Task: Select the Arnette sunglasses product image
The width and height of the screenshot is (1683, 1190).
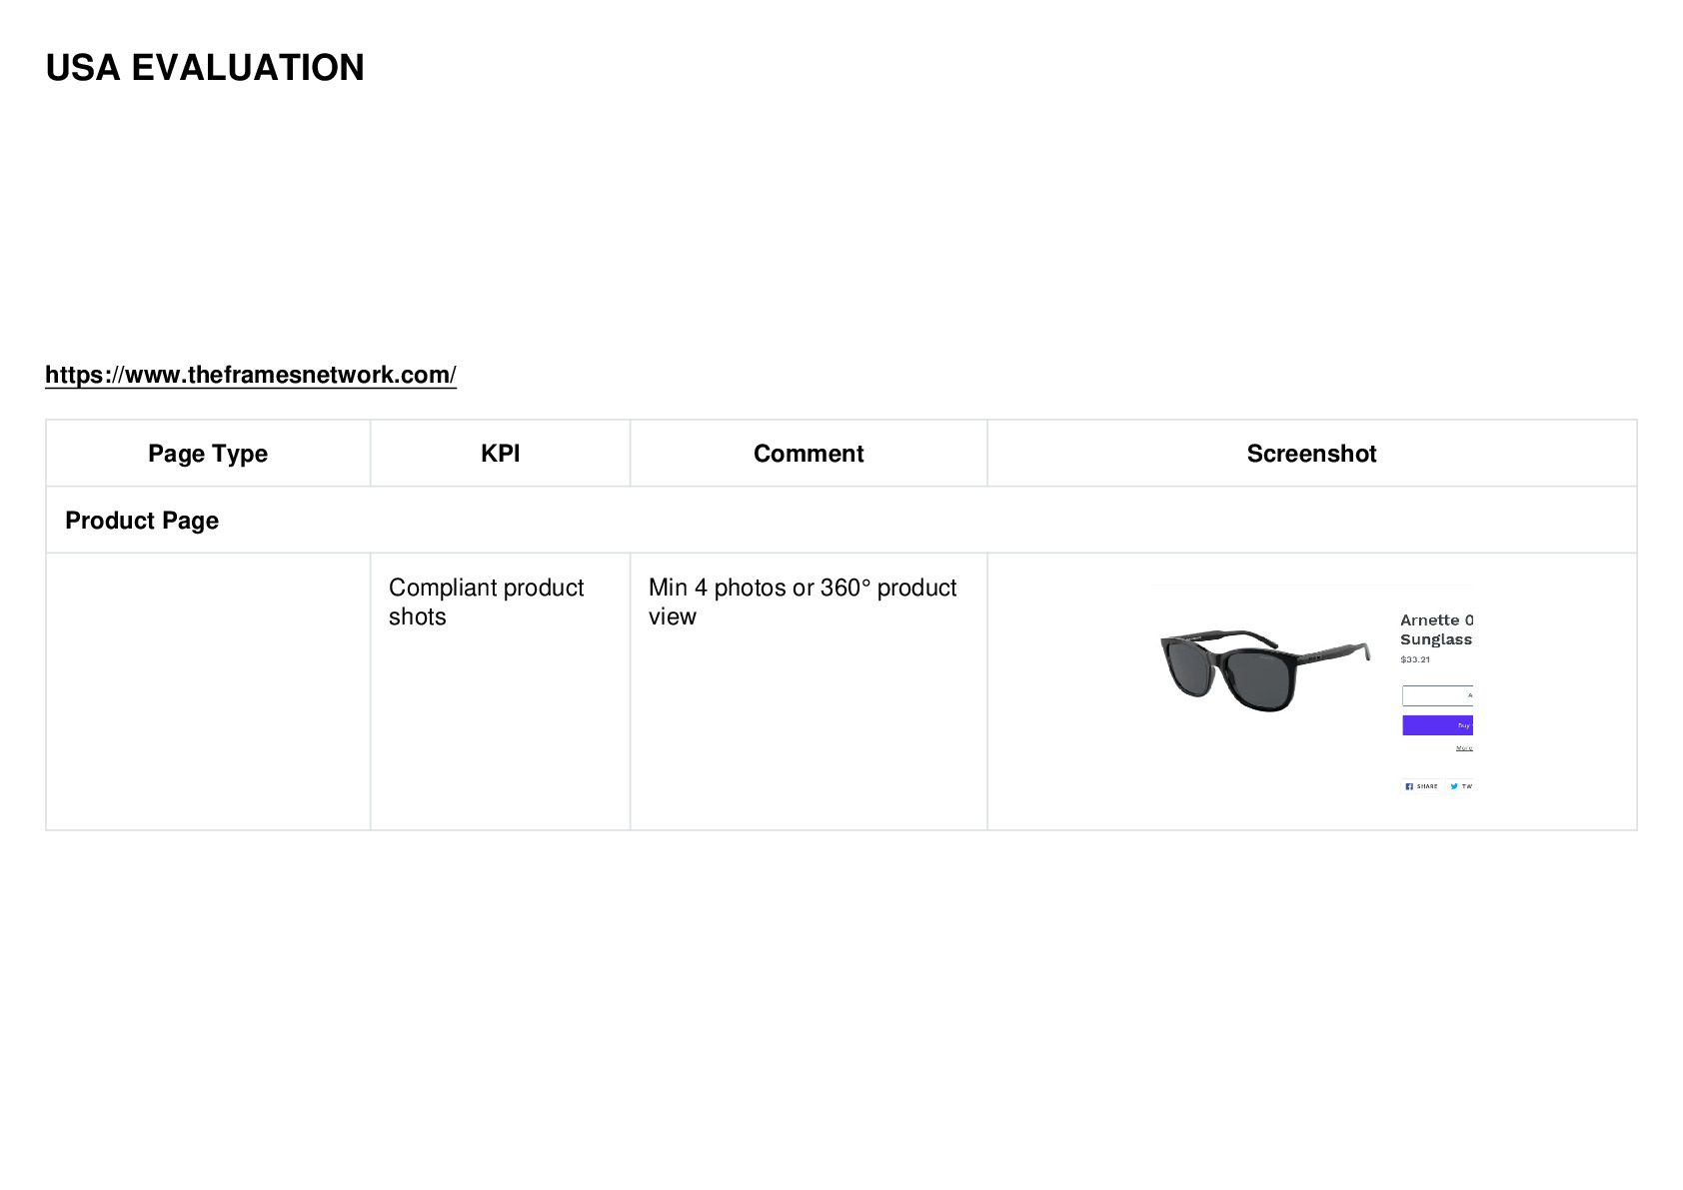Action: pyautogui.click(x=1265, y=669)
